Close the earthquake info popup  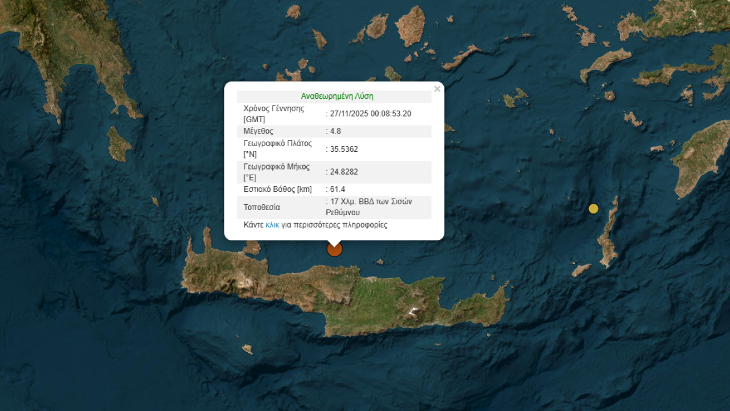pyautogui.click(x=437, y=89)
